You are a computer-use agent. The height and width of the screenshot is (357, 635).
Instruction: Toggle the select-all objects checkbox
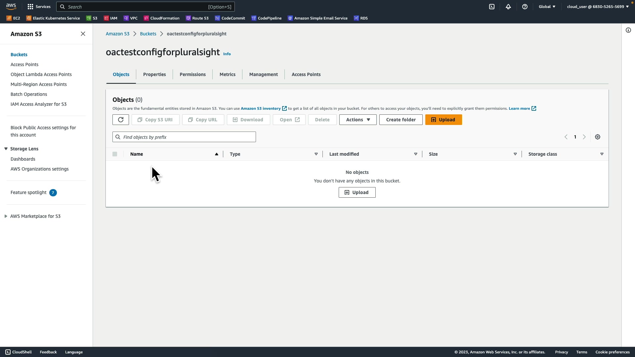point(115,154)
